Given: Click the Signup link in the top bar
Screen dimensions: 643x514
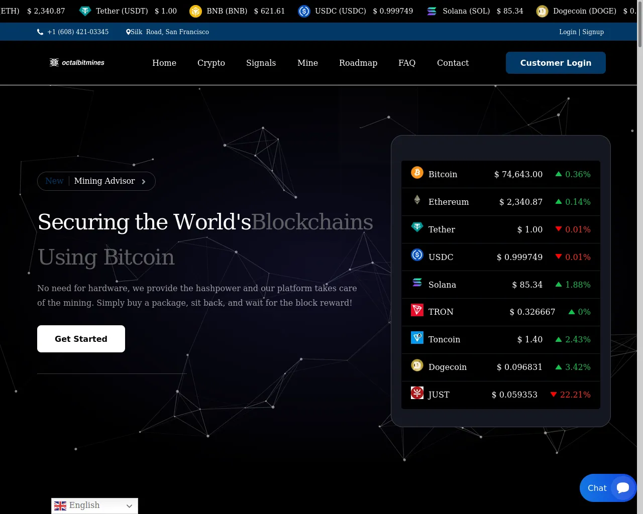Looking at the screenshot, I should (x=593, y=32).
